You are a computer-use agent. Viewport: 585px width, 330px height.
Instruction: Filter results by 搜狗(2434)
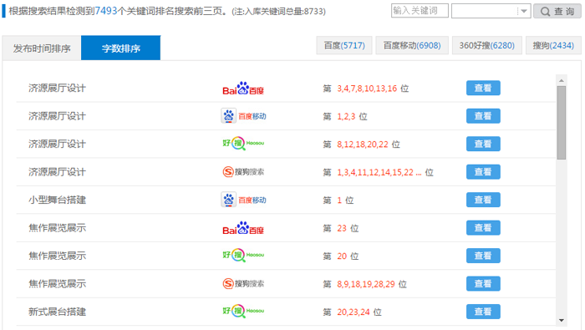pyautogui.click(x=553, y=45)
